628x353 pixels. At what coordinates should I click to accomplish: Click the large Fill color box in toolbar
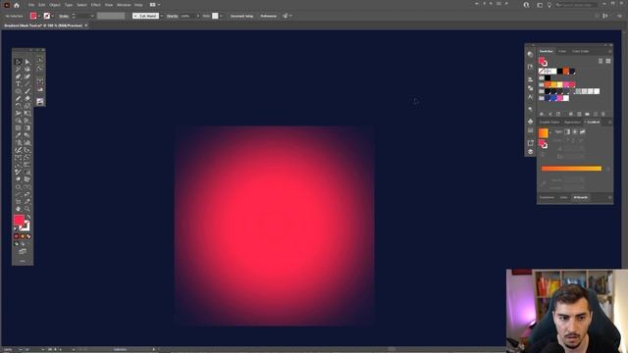[x=19, y=220]
